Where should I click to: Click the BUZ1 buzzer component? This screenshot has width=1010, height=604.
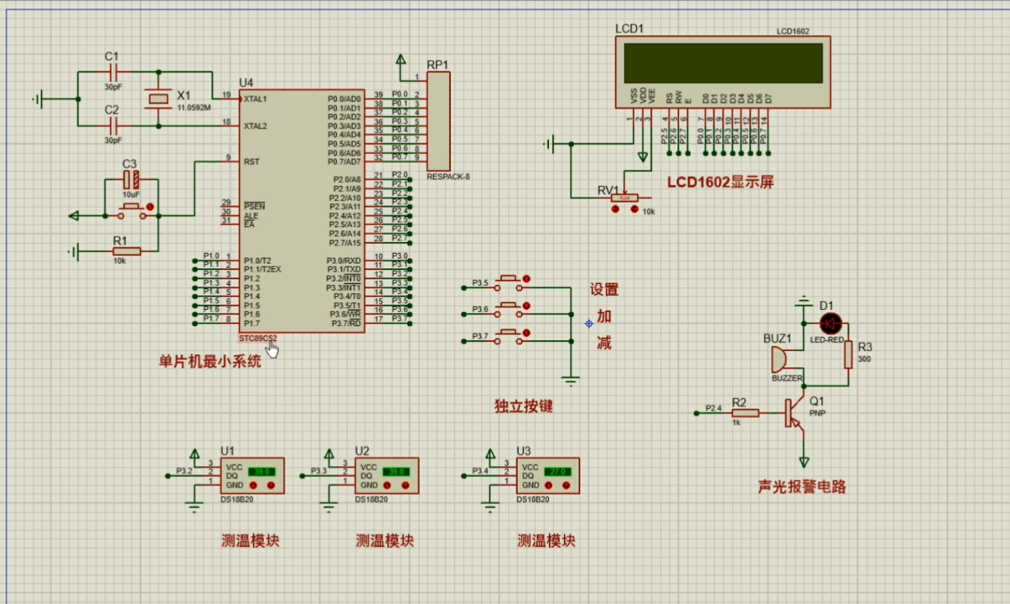779,360
